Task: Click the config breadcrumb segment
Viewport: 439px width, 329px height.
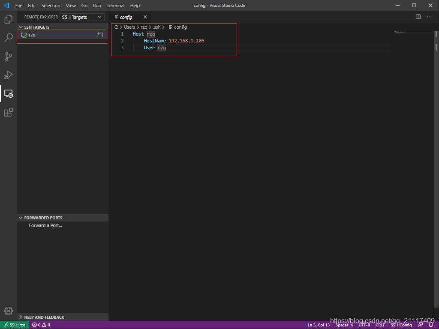Action: click(x=178, y=27)
